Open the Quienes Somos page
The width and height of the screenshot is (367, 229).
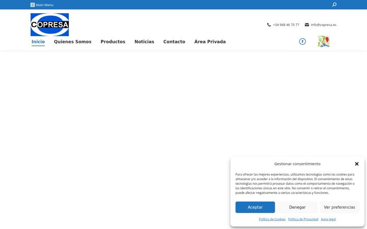click(72, 42)
